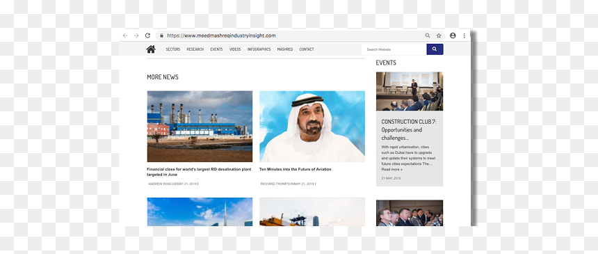Open Construction Club 7 event title
This screenshot has height=254, width=598.
(409, 130)
